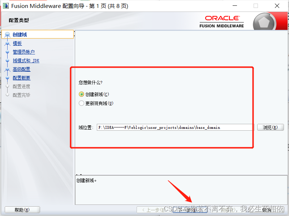
Task: Click the 域位置 label
Action: click(x=86, y=127)
